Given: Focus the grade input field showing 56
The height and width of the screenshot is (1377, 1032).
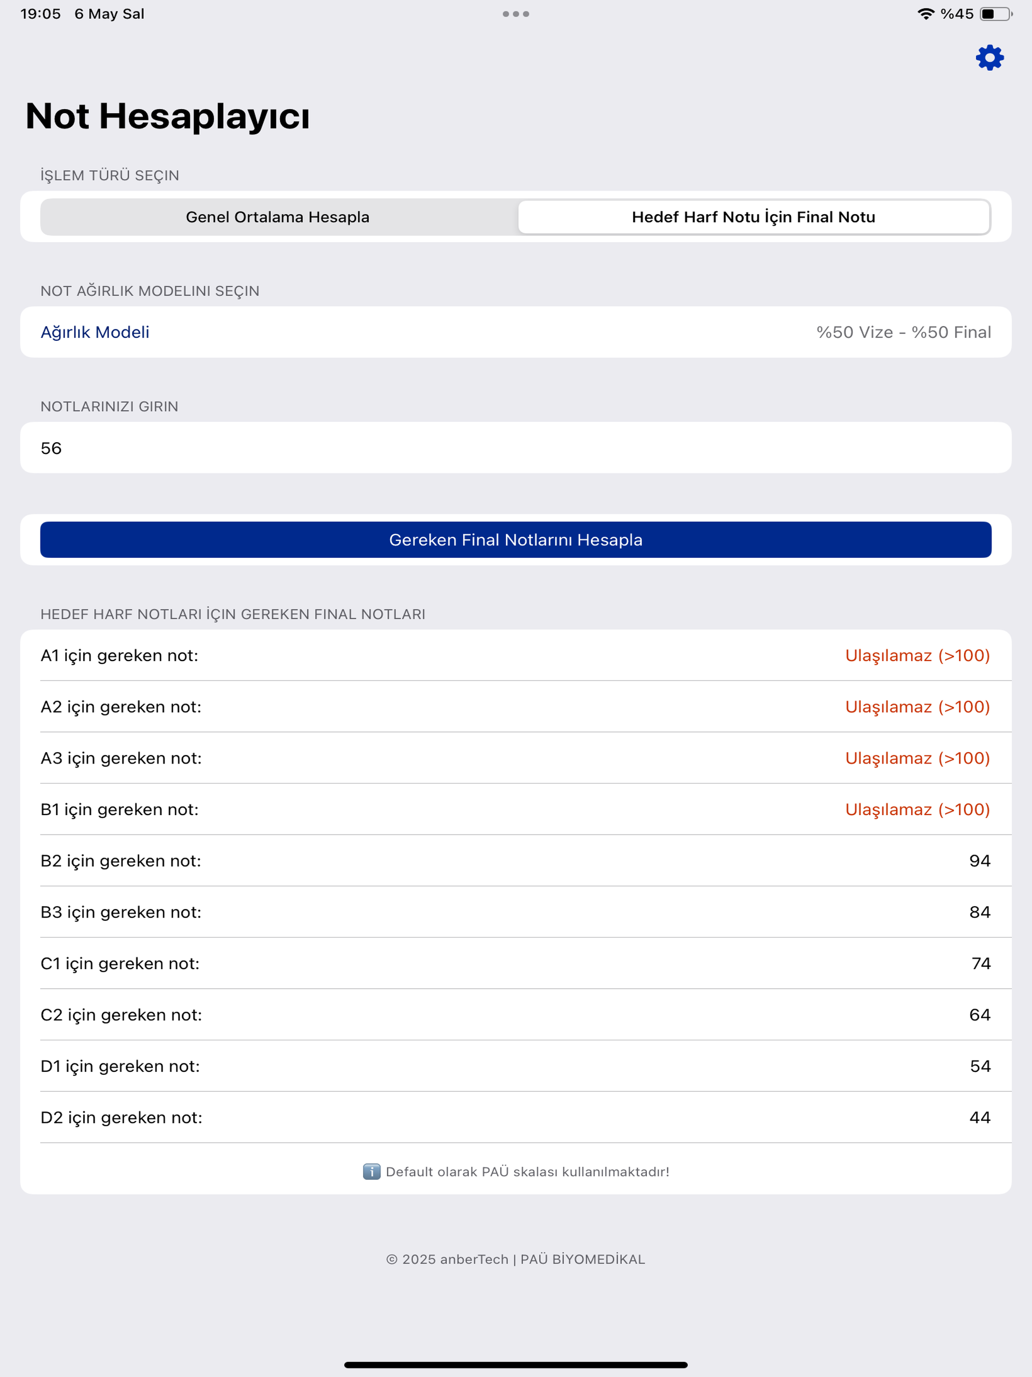Looking at the screenshot, I should pyautogui.click(x=515, y=448).
